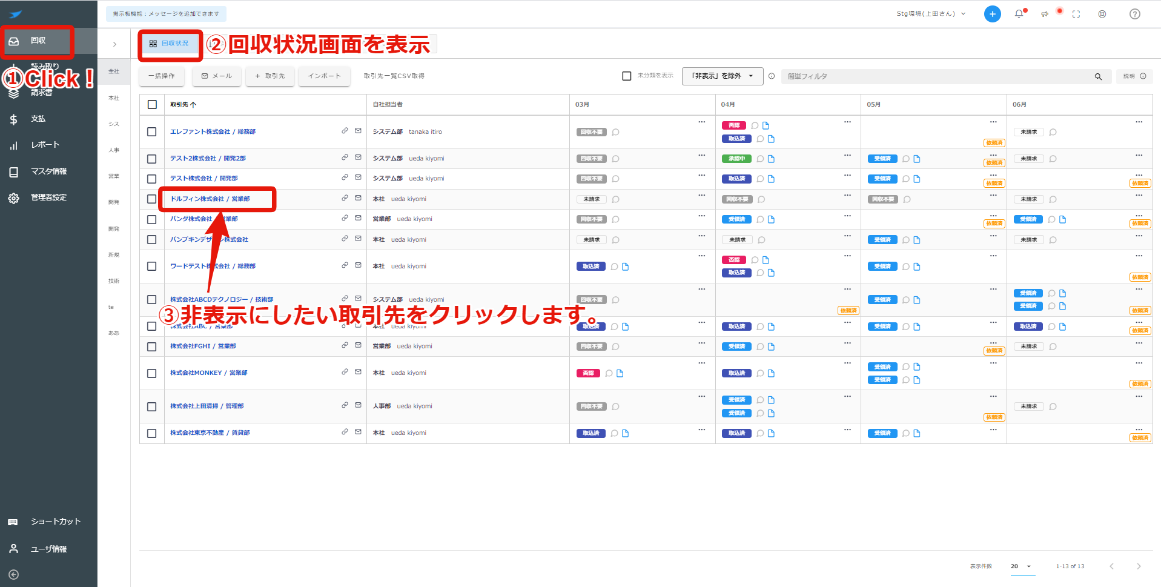
Task: Open the help question mark icon
Action: coord(1134,14)
